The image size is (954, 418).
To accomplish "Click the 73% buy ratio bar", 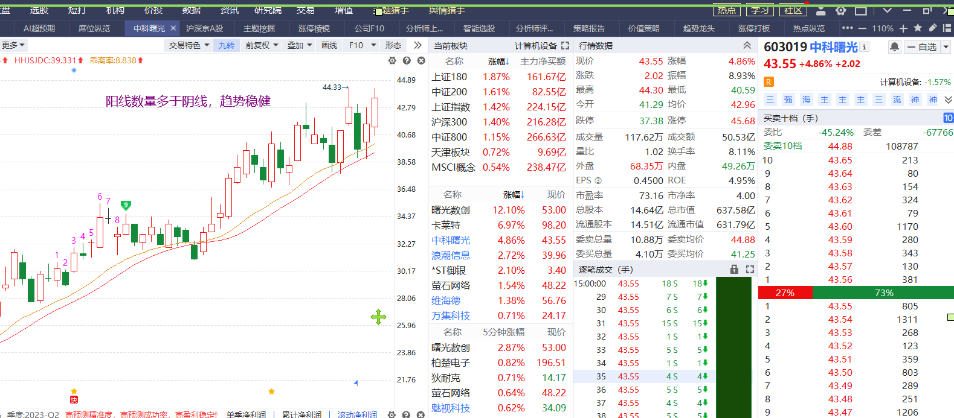I will click(883, 293).
